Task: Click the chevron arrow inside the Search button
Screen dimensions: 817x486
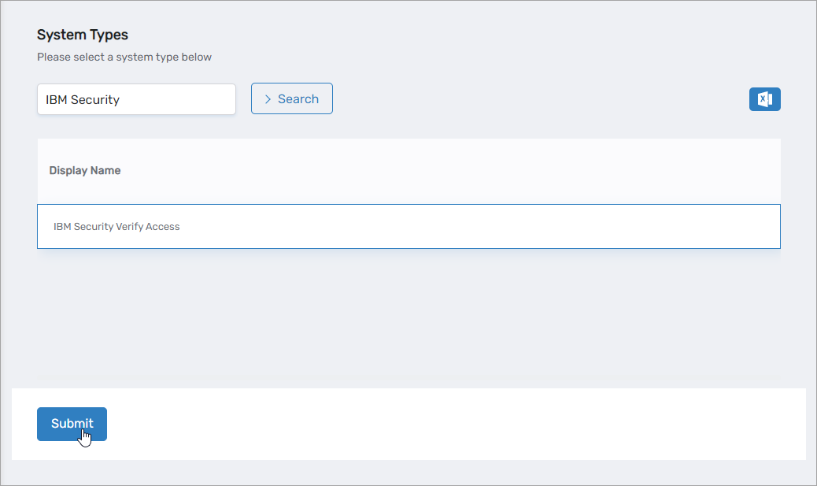Action: click(x=268, y=99)
